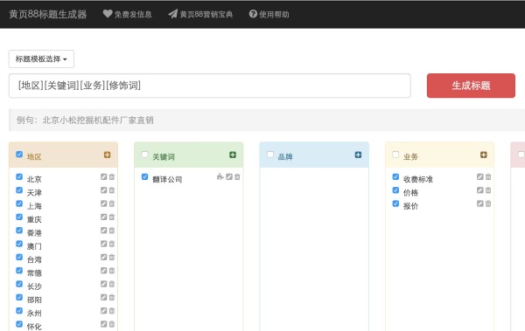Delete the 收费标准 item
Image resolution: width=525 pixels, height=331 pixels.
pos(488,177)
